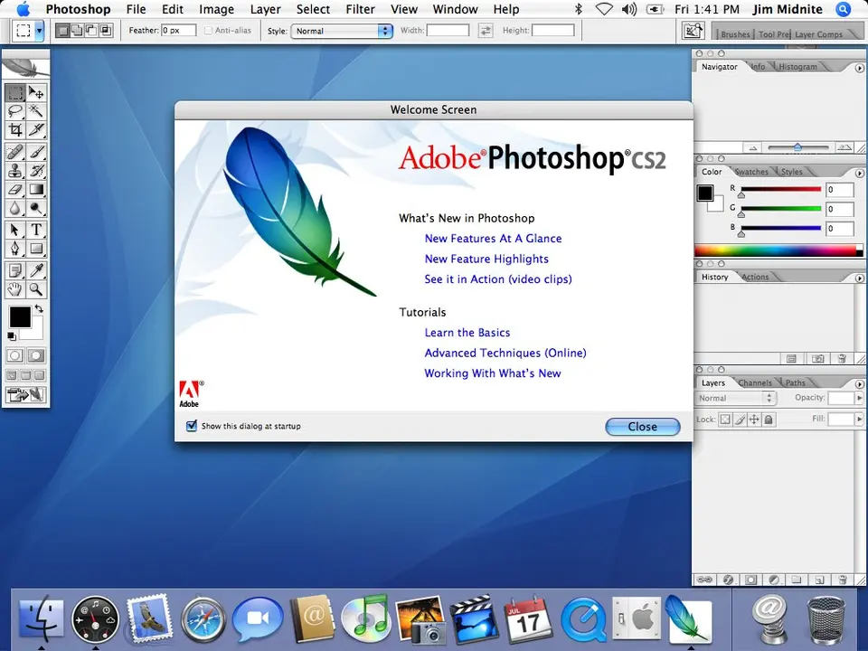Uncheck Show this dialog at startup
Viewport: 868px width, 651px height.
(x=191, y=426)
